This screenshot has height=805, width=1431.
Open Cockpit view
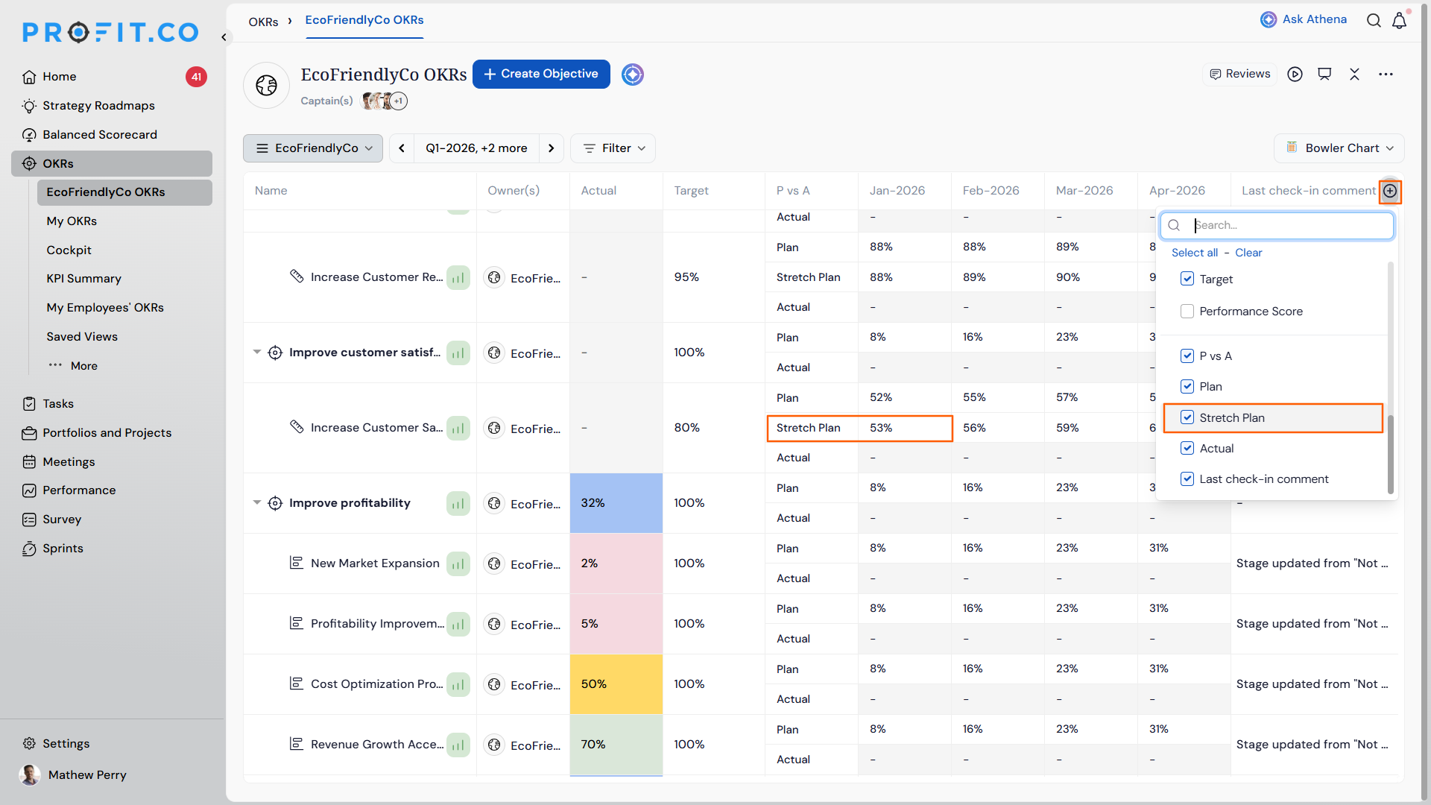tap(69, 250)
